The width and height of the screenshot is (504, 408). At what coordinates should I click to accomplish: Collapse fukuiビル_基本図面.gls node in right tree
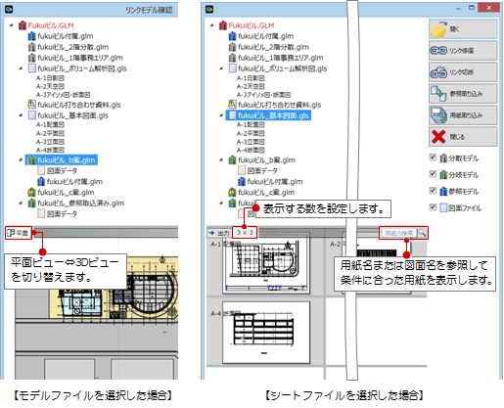(221, 115)
